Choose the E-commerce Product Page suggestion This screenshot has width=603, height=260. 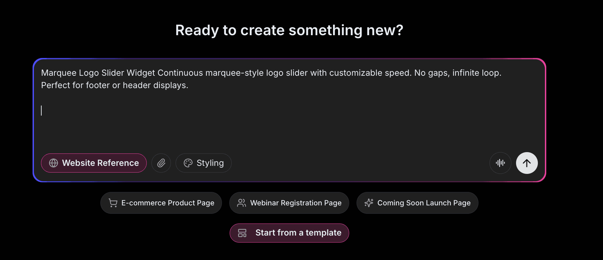[x=161, y=203]
